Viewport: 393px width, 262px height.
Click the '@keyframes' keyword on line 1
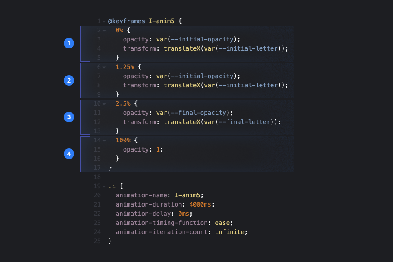click(x=126, y=21)
